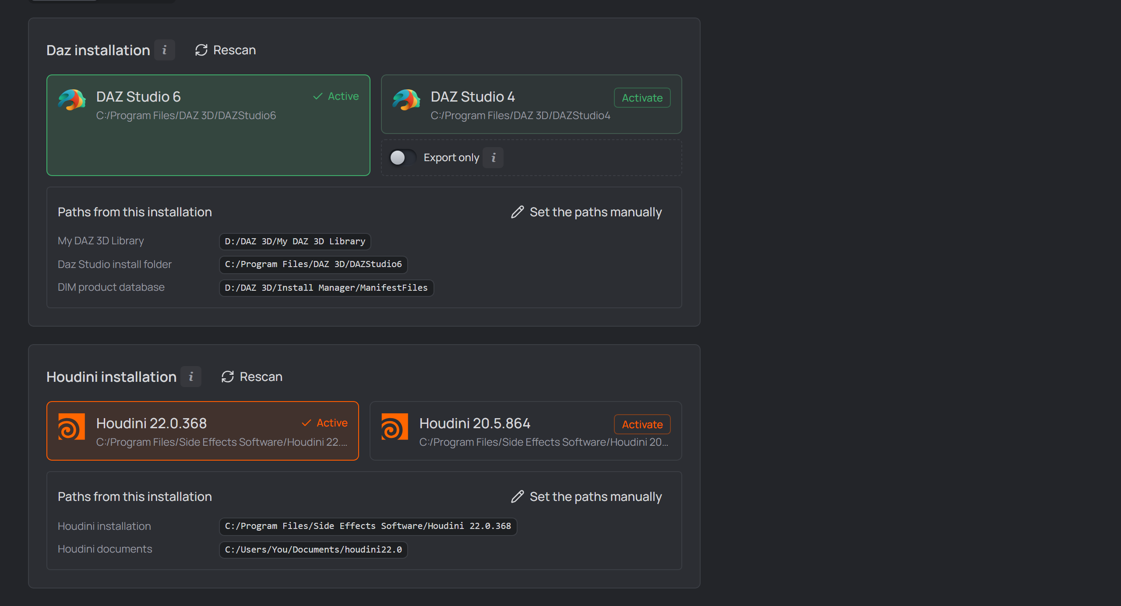Rescan Daz installations
The image size is (1121, 606).
tap(226, 50)
